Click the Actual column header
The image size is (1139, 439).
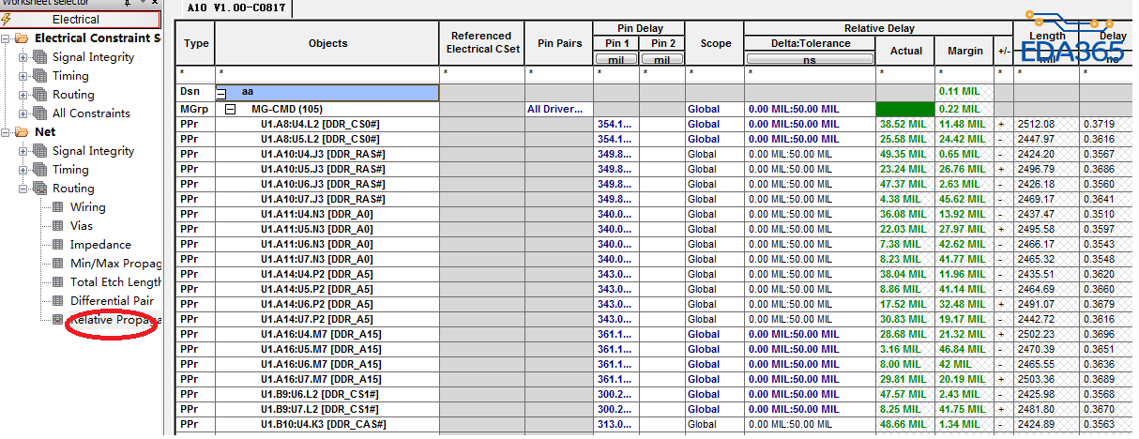tap(905, 51)
